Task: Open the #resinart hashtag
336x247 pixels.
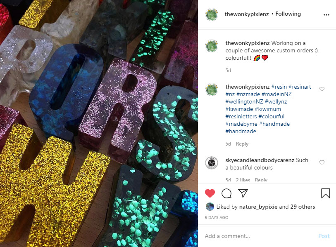Action: click(x=300, y=87)
